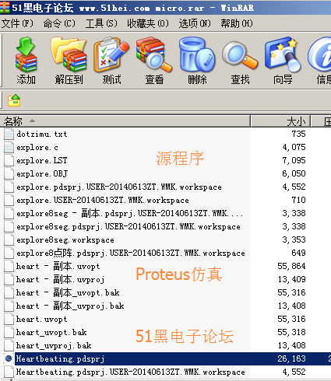Select the Heartbeating.pdsprj file row
The height and width of the screenshot is (381, 331).
[x=165, y=359]
